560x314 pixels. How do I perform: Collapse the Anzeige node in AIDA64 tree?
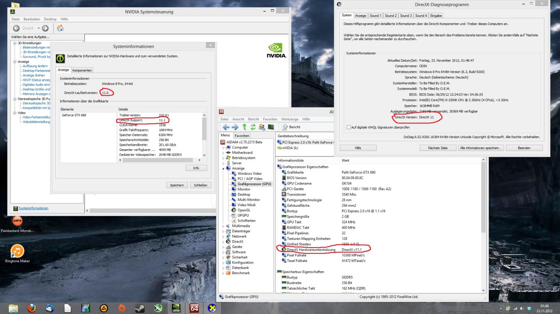pyautogui.click(x=223, y=168)
